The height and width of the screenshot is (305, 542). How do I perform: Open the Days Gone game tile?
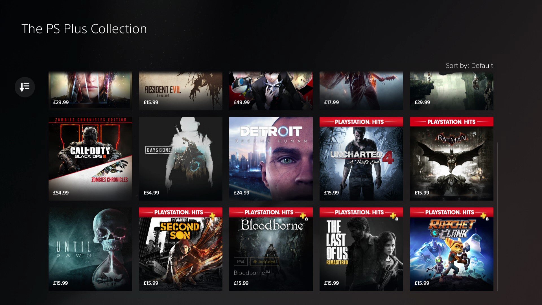tap(181, 159)
